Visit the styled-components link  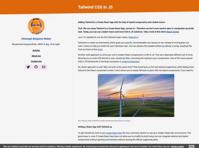click(131, 62)
